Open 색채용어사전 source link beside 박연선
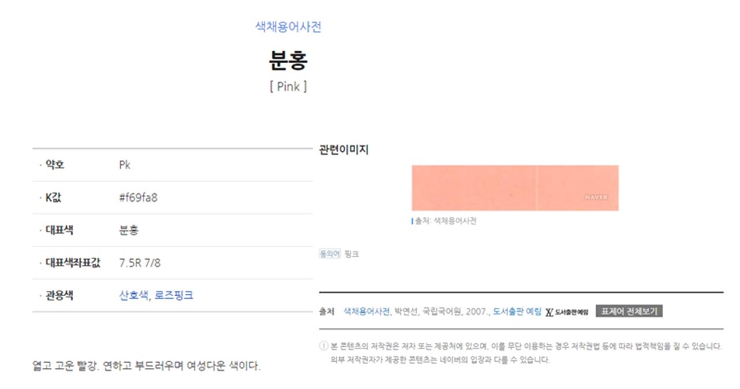 pos(367,311)
